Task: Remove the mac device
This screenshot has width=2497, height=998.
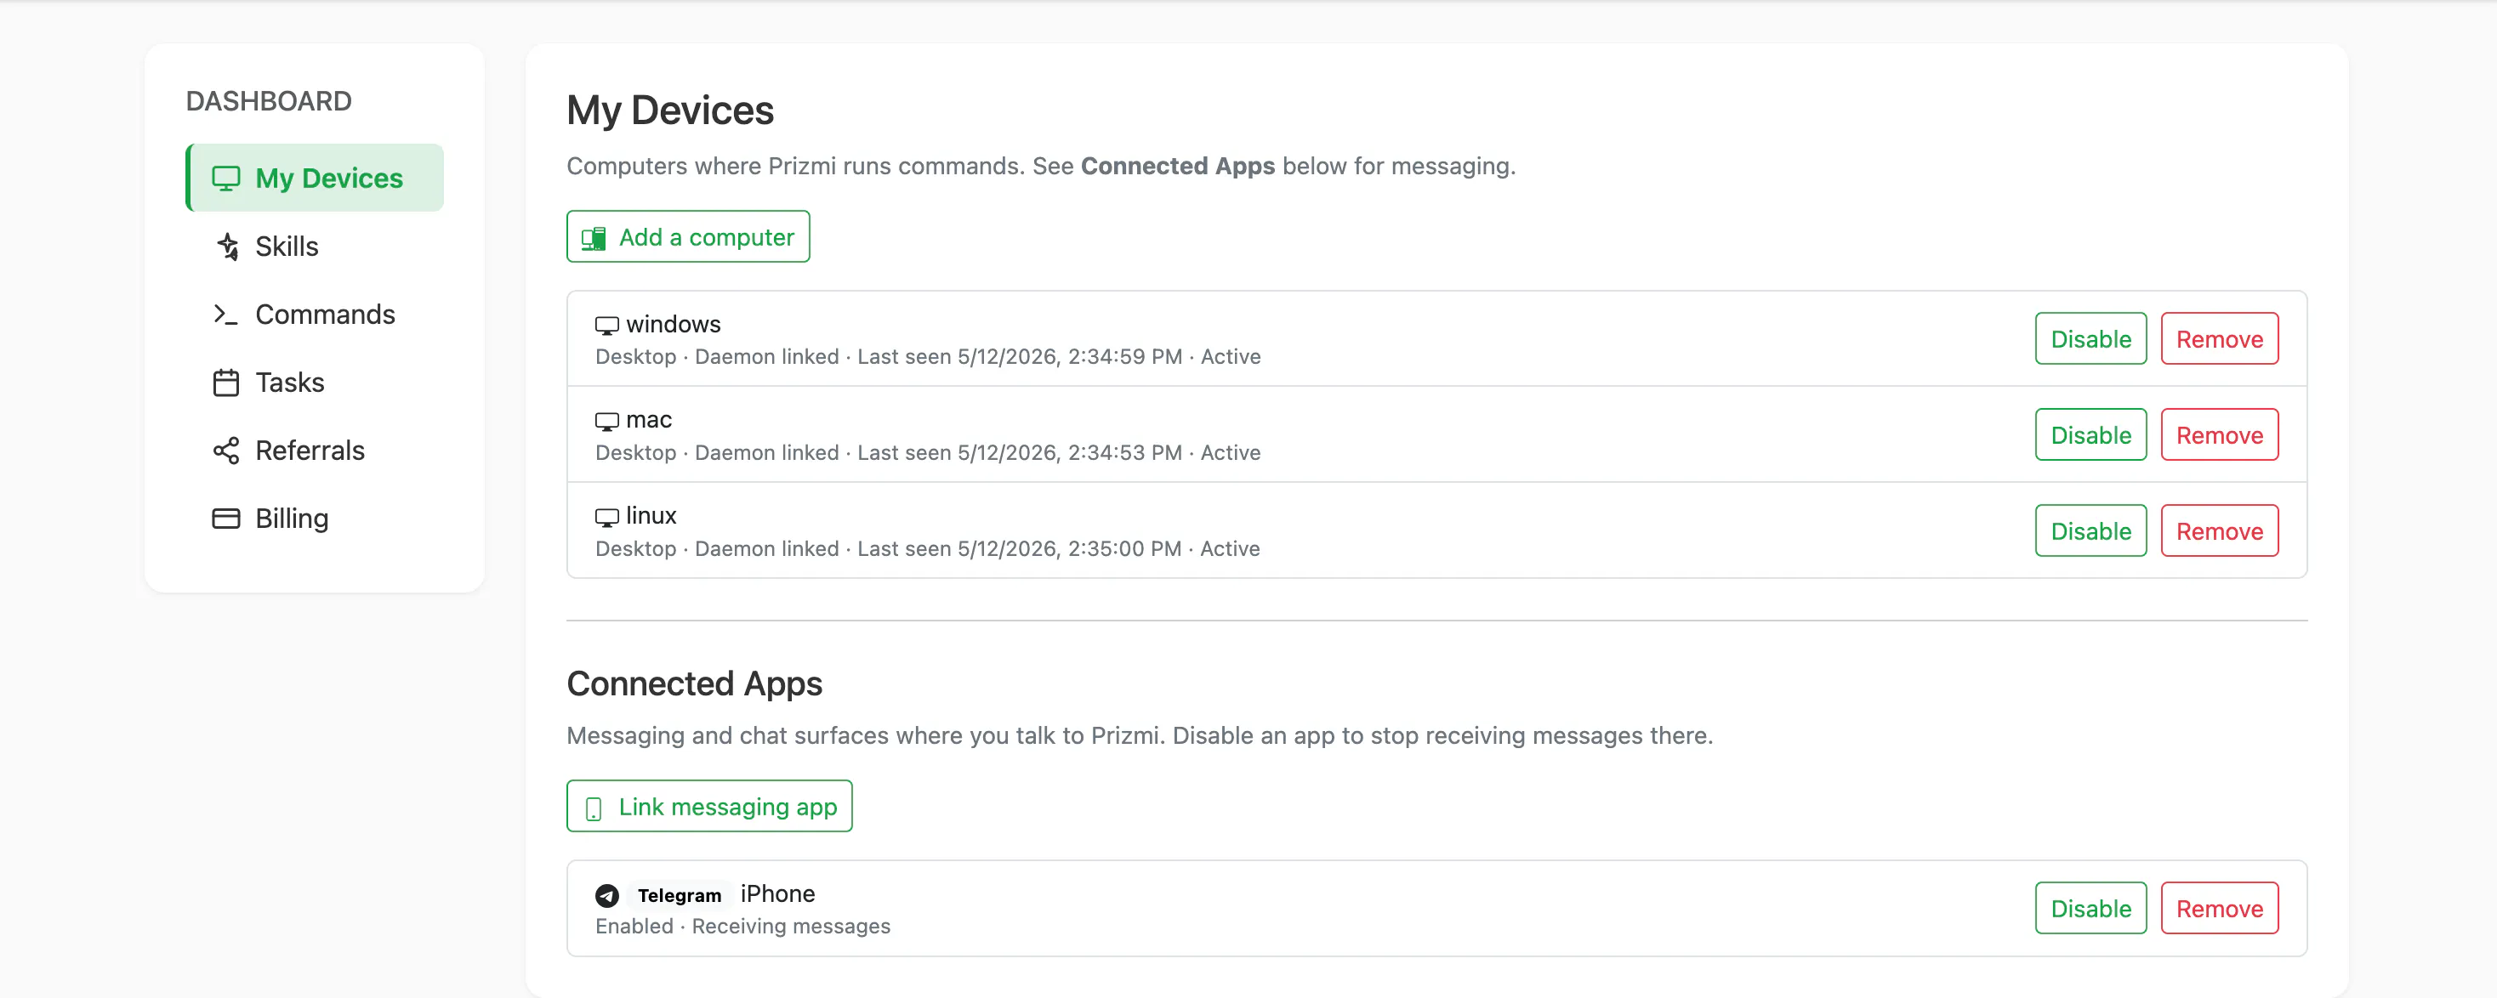Action: (x=2220, y=434)
